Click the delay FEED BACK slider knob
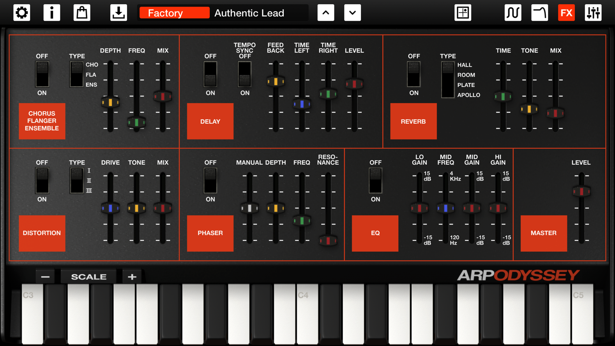This screenshot has width=615, height=346. [276, 81]
